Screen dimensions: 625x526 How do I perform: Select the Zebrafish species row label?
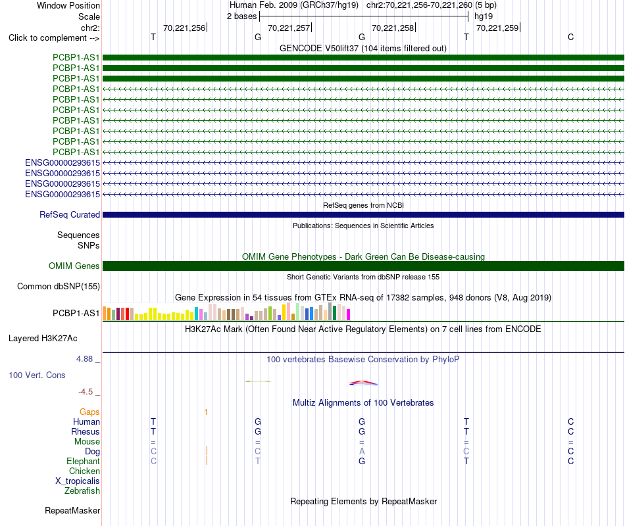point(82,491)
